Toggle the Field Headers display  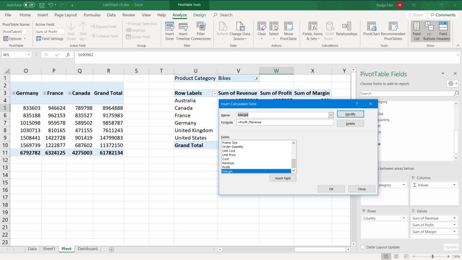coord(443,30)
